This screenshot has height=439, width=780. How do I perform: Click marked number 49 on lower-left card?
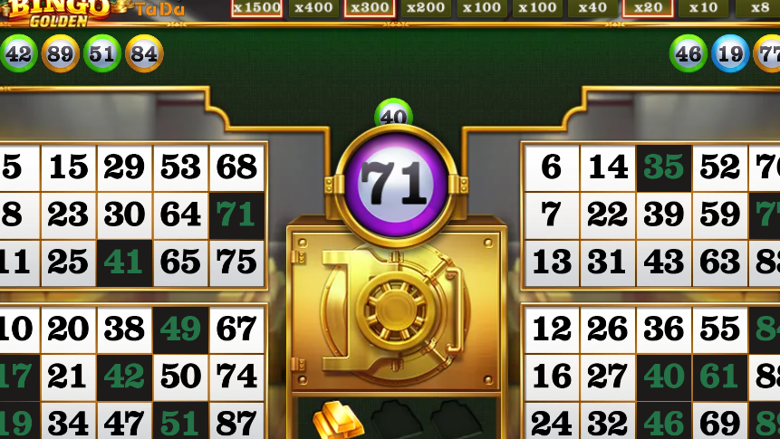pos(180,329)
